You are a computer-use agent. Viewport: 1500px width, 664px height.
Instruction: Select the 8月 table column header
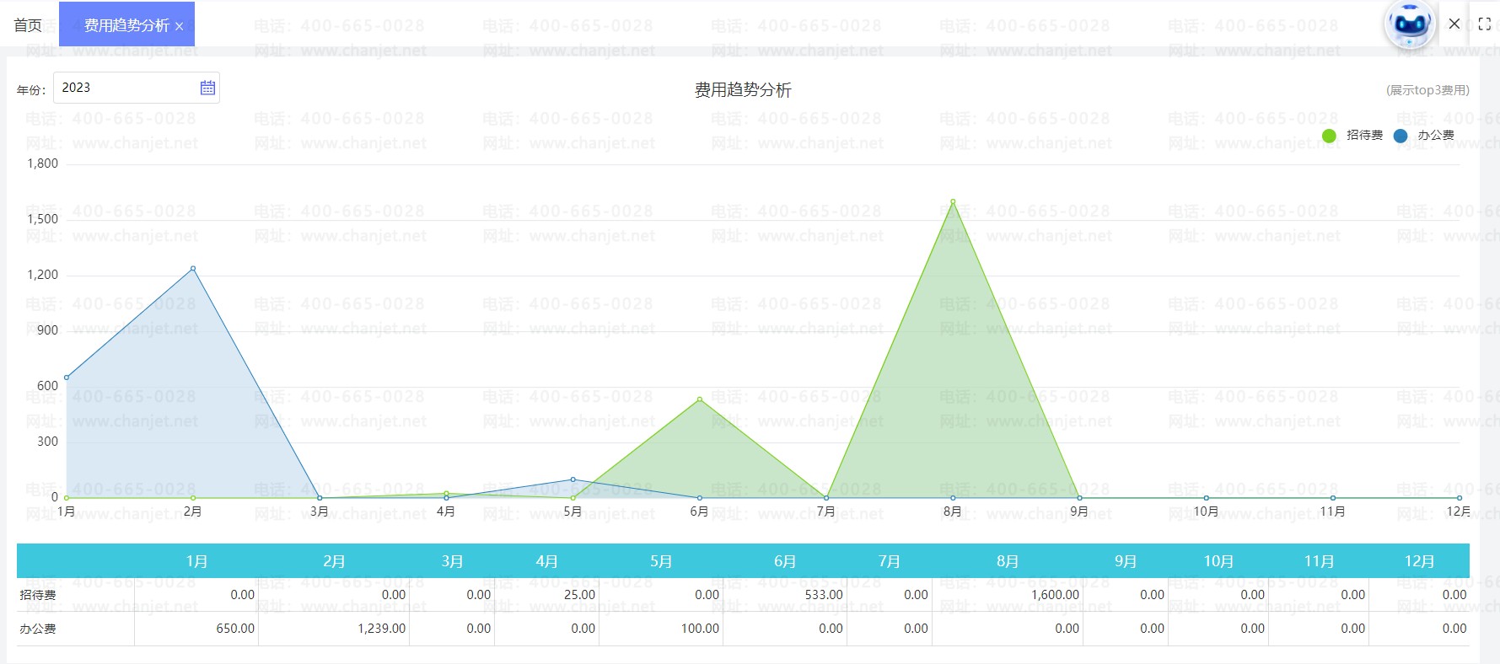tap(1008, 561)
